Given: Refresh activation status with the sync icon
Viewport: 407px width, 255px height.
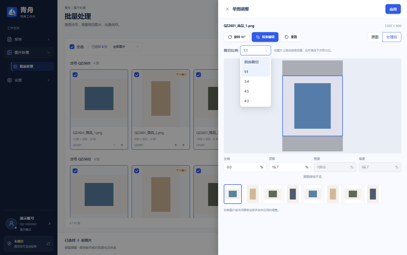Looking at the screenshot, I should coord(48,244).
